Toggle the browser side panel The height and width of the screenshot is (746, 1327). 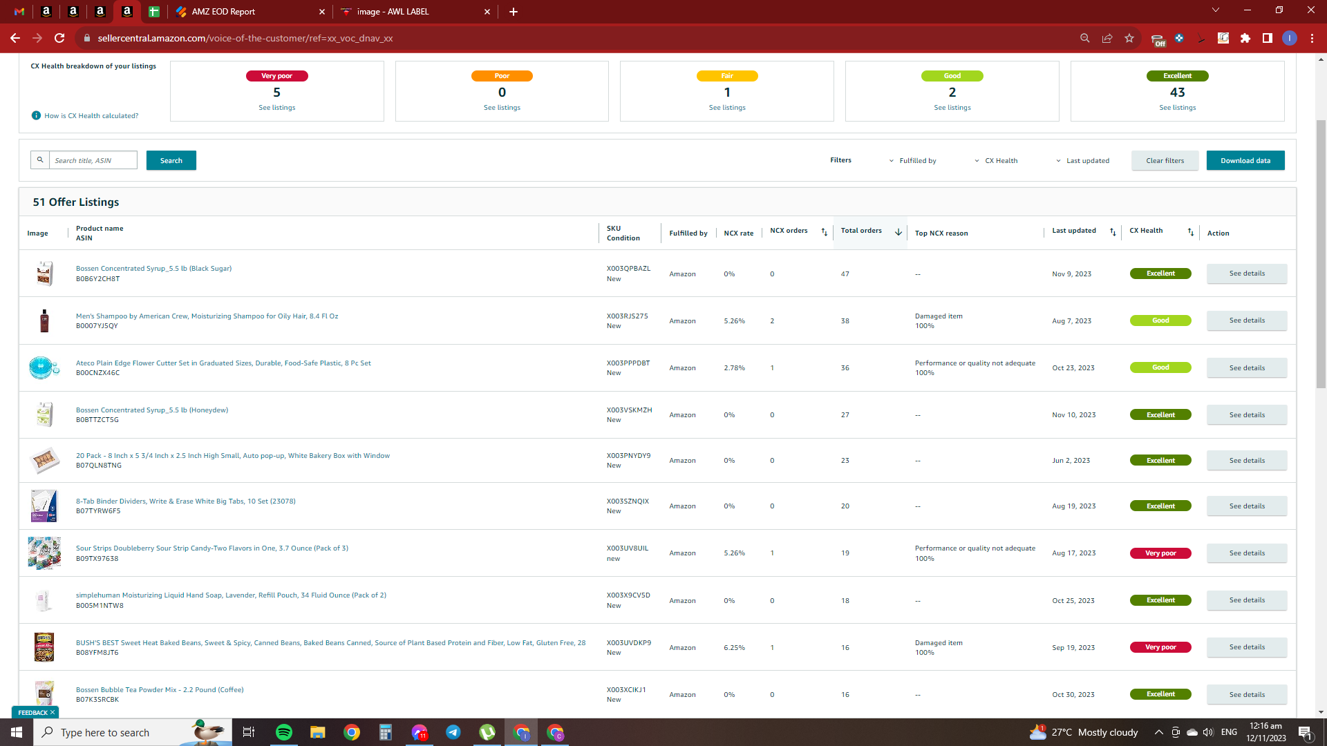click(1268, 38)
